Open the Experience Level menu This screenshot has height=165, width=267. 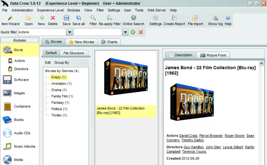point(50,10)
